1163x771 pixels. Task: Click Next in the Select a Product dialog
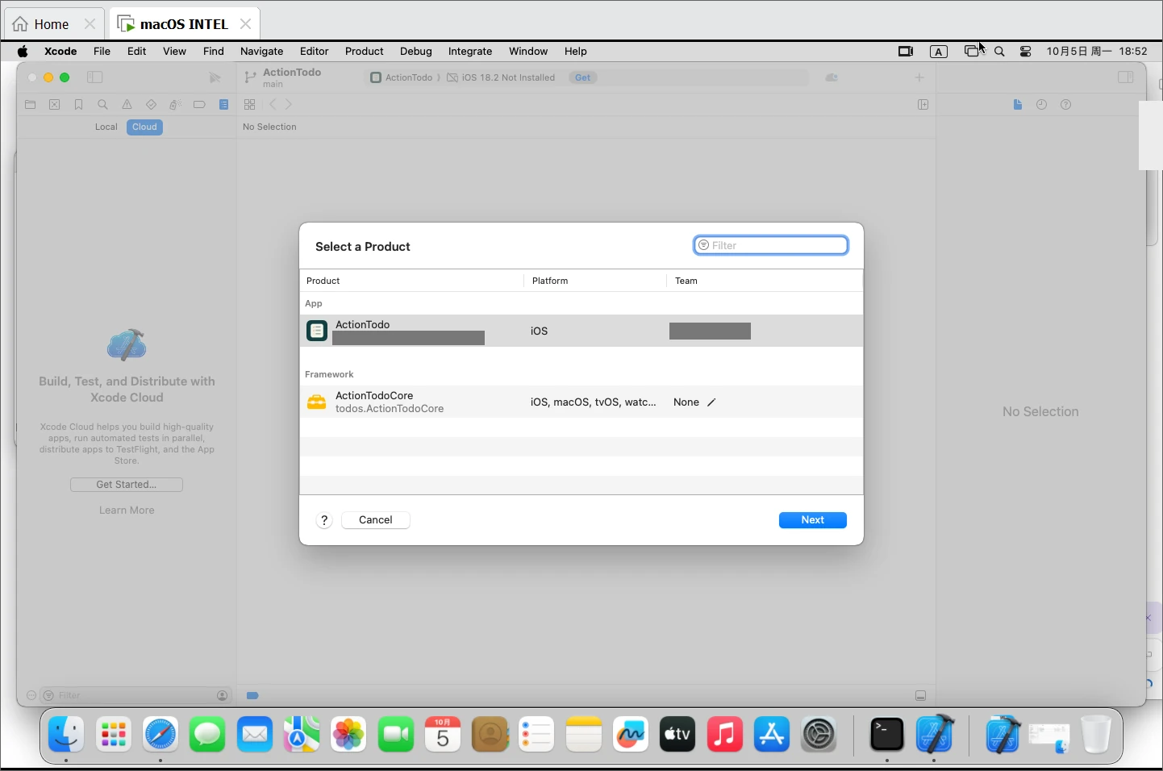(813, 520)
